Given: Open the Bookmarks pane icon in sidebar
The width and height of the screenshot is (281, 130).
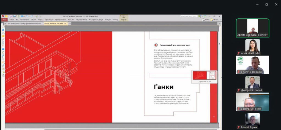Looking at the screenshot, I should point(3,30).
